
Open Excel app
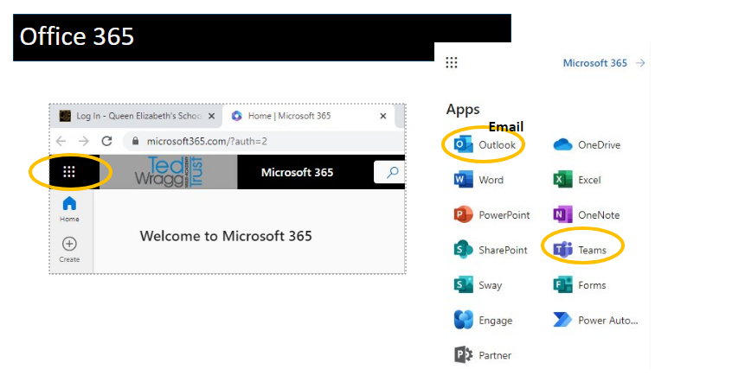[577, 180]
